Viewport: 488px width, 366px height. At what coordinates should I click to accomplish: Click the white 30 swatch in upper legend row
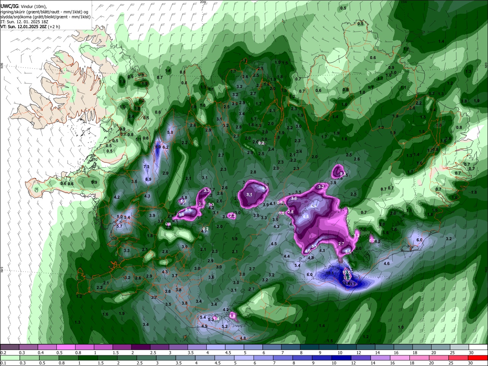[478, 347]
